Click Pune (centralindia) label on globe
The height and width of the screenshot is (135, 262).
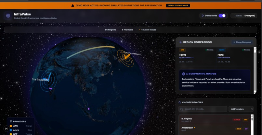click(x=41, y=80)
